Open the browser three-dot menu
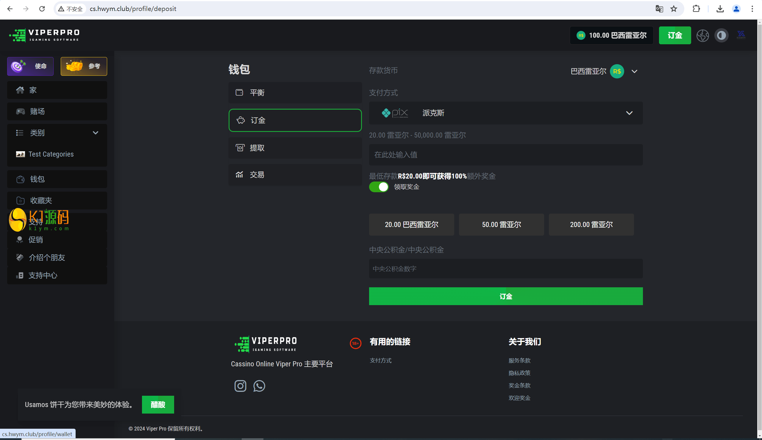 click(752, 9)
